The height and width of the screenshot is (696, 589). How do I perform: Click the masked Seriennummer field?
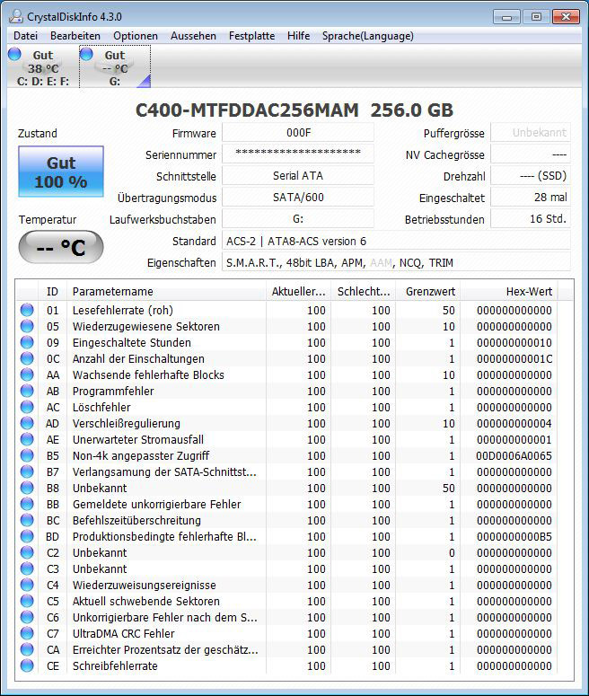click(298, 154)
